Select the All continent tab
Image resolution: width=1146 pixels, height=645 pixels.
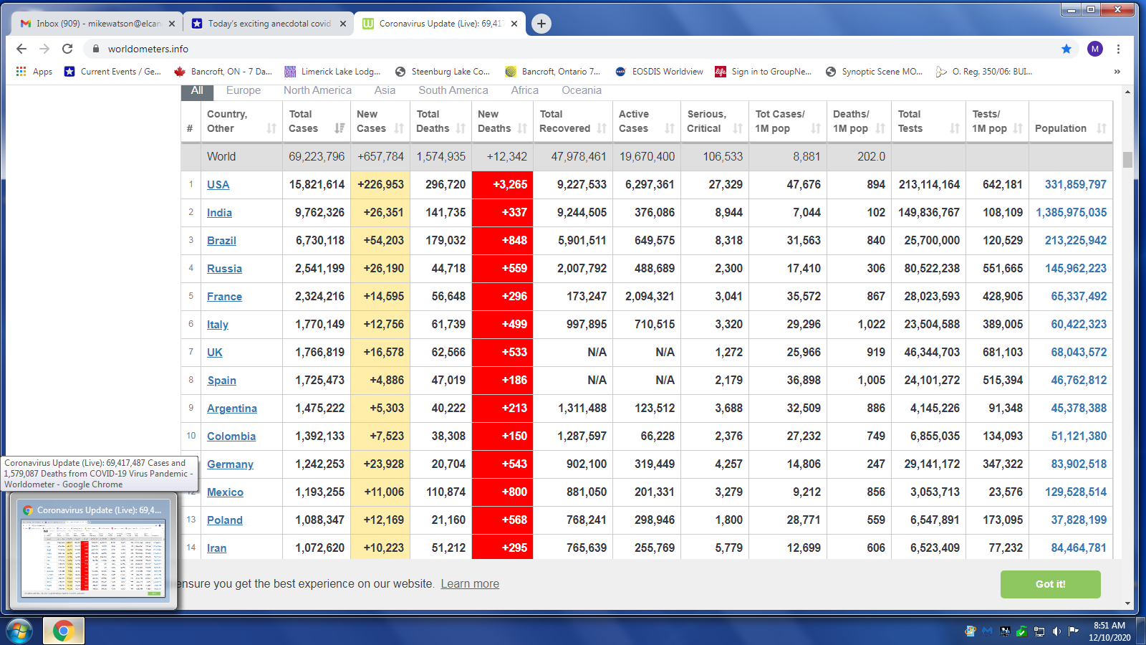197,91
